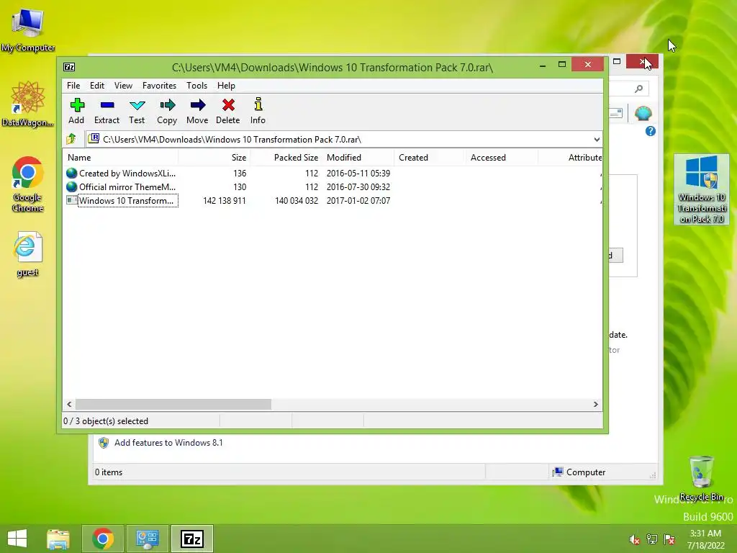Select 'Created by WindowsXLi...' file icon
Screen dimensions: 737x553
coord(71,173)
